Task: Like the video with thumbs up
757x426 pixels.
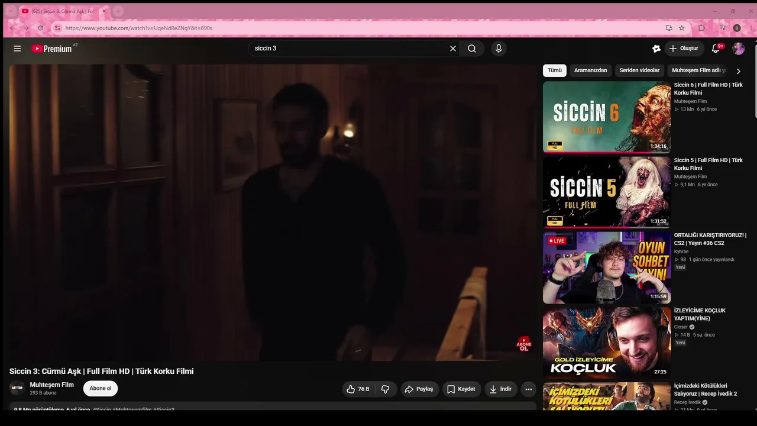Action: [x=358, y=389]
